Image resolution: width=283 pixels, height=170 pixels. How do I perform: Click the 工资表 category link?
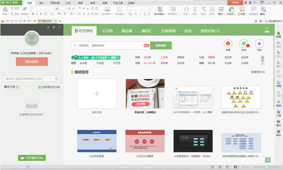164,57
